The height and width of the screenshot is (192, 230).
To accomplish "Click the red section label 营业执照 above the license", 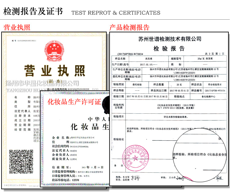I will click(x=17, y=27).
